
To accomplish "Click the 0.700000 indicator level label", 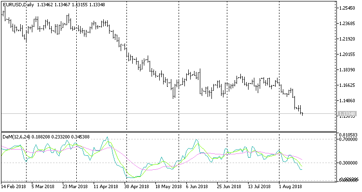I will coord(348,139).
